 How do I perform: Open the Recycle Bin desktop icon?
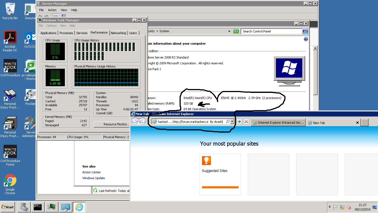click(x=10, y=11)
